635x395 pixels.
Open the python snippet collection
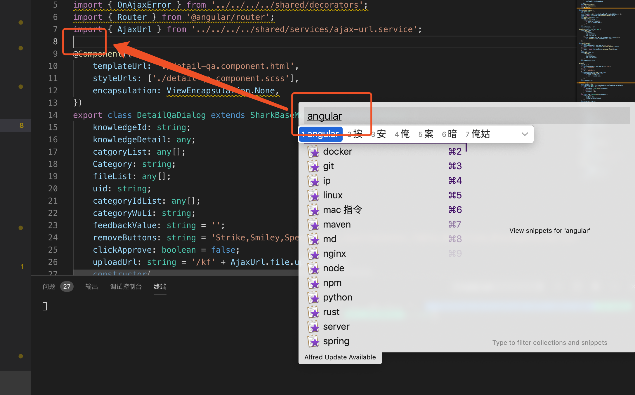click(x=337, y=297)
